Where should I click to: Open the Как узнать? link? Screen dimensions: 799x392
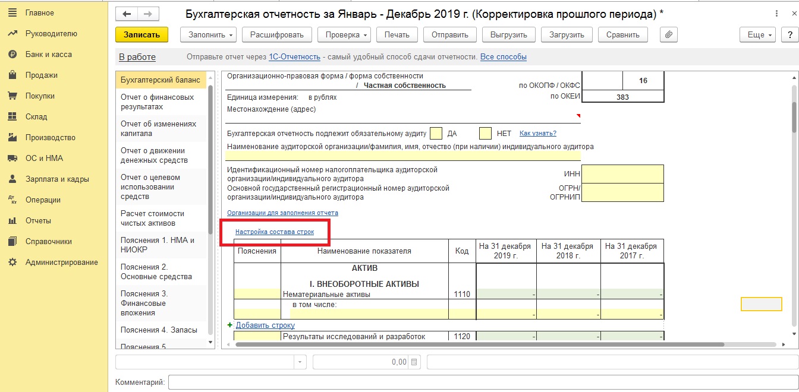538,133
